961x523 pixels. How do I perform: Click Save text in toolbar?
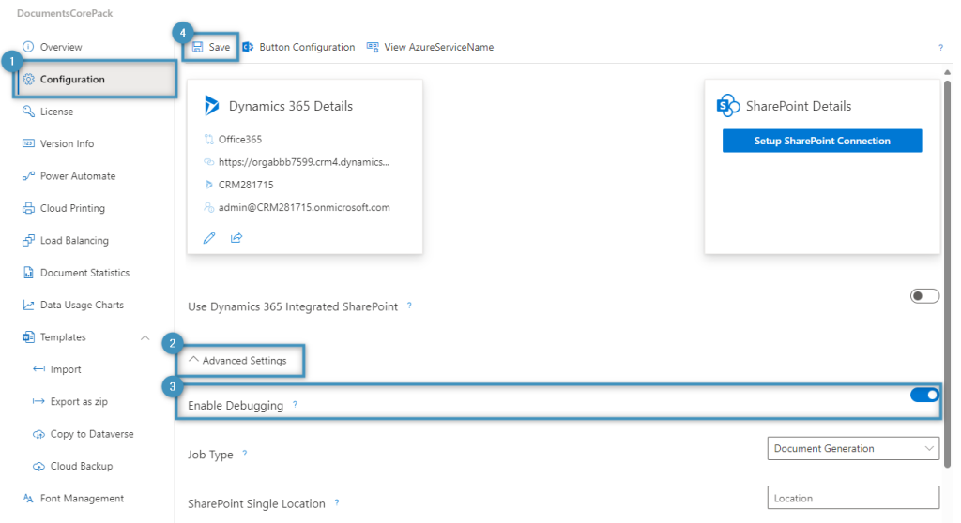[220, 47]
